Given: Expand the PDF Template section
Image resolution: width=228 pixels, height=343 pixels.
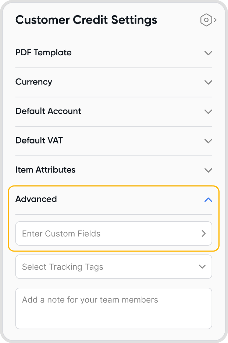Looking at the screenshot, I should (x=44, y=53).
